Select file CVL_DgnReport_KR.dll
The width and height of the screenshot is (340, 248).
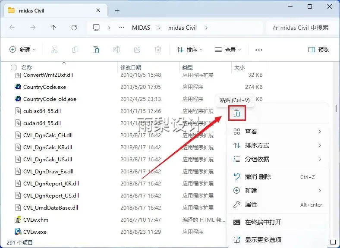[51, 184]
